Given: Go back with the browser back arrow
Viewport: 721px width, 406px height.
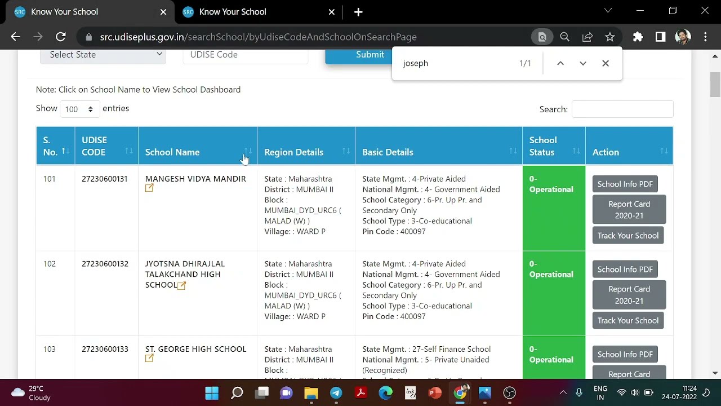Looking at the screenshot, I should (15, 37).
